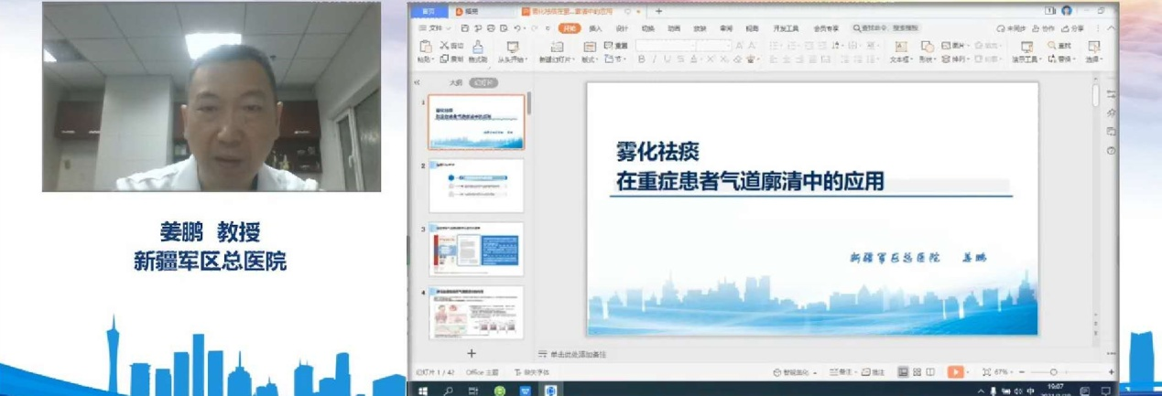Open the 设计 Design ribbon tab
The width and height of the screenshot is (1162, 396).
622,28
